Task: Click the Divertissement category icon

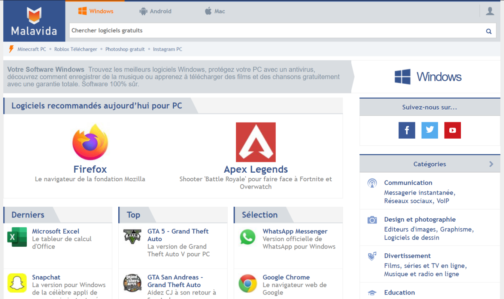Action: pos(372,256)
